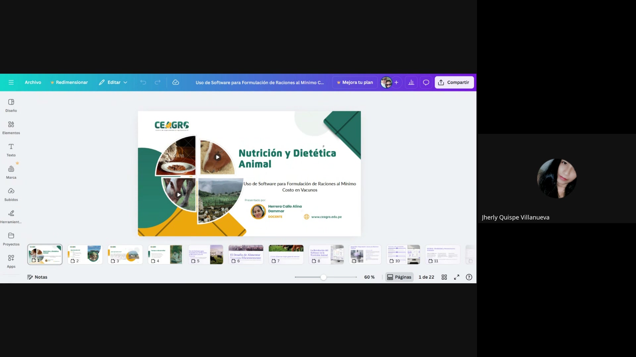Open the Texto panel

(x=11, y=149)
